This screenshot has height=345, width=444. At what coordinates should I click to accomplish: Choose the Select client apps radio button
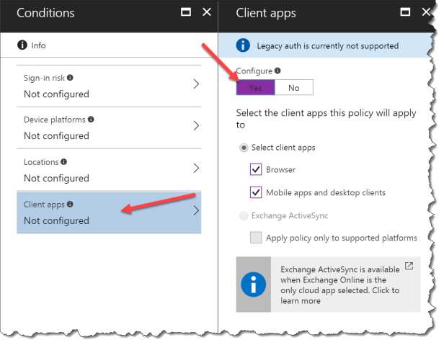pyautogui.click(x=244, y=148)
